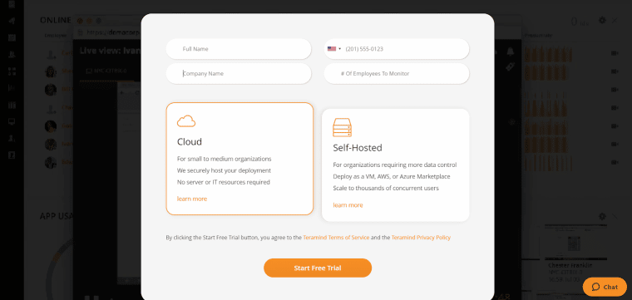Click 'Deploy as a VM, AWS, or Azure Marketplace' text
Viewport: 632px width, 300px height.
point(392,176)
